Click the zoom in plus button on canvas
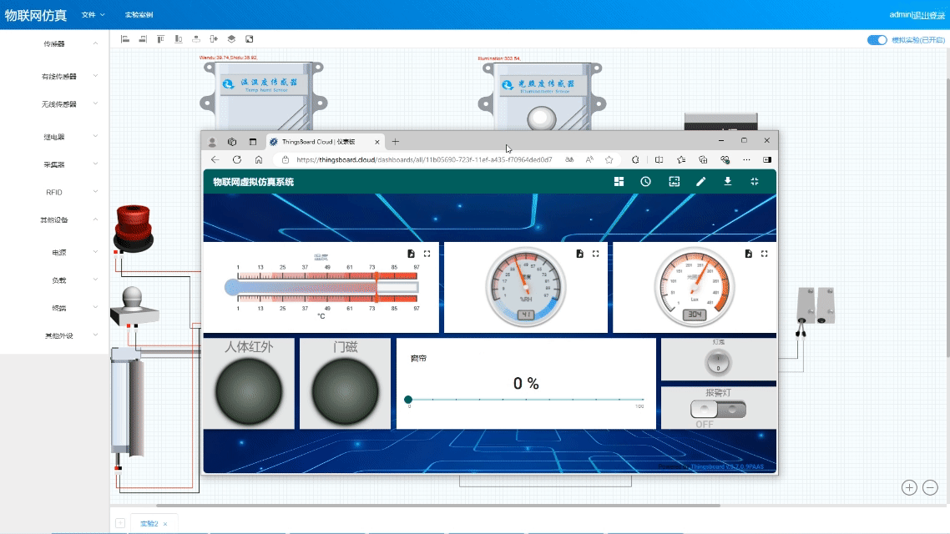Viewport: 950px width, 534px height. [909, 487]
